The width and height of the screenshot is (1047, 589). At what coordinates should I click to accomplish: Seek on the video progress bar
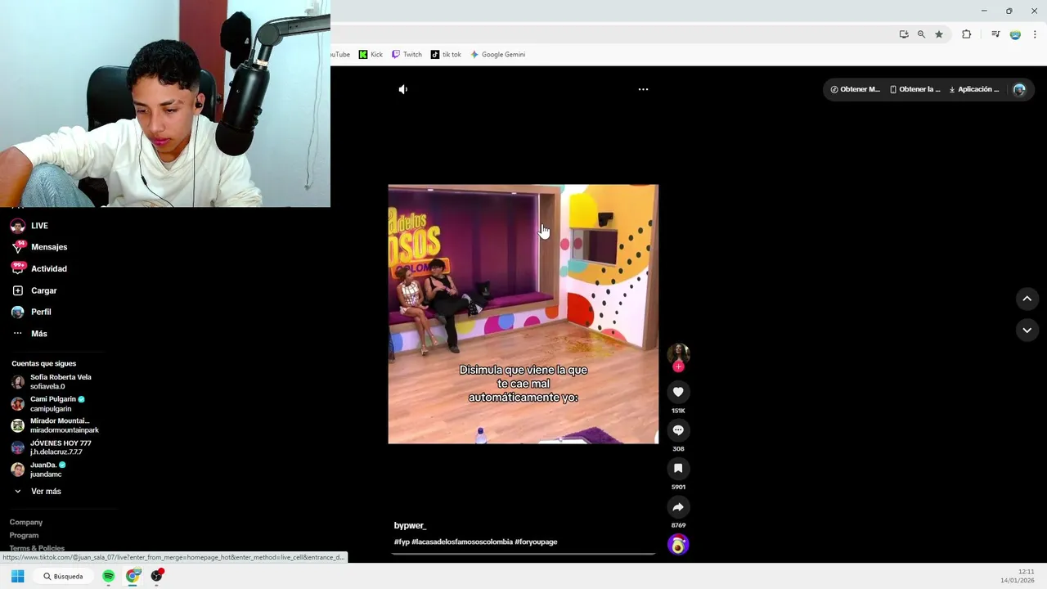[523, 554]
